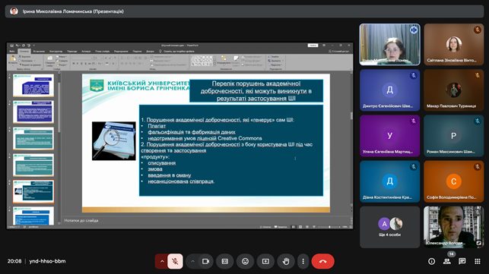This screenshot has height=274, width=489.
Task: Raise your hand in the meeting
Action: [x=286, y=261]
